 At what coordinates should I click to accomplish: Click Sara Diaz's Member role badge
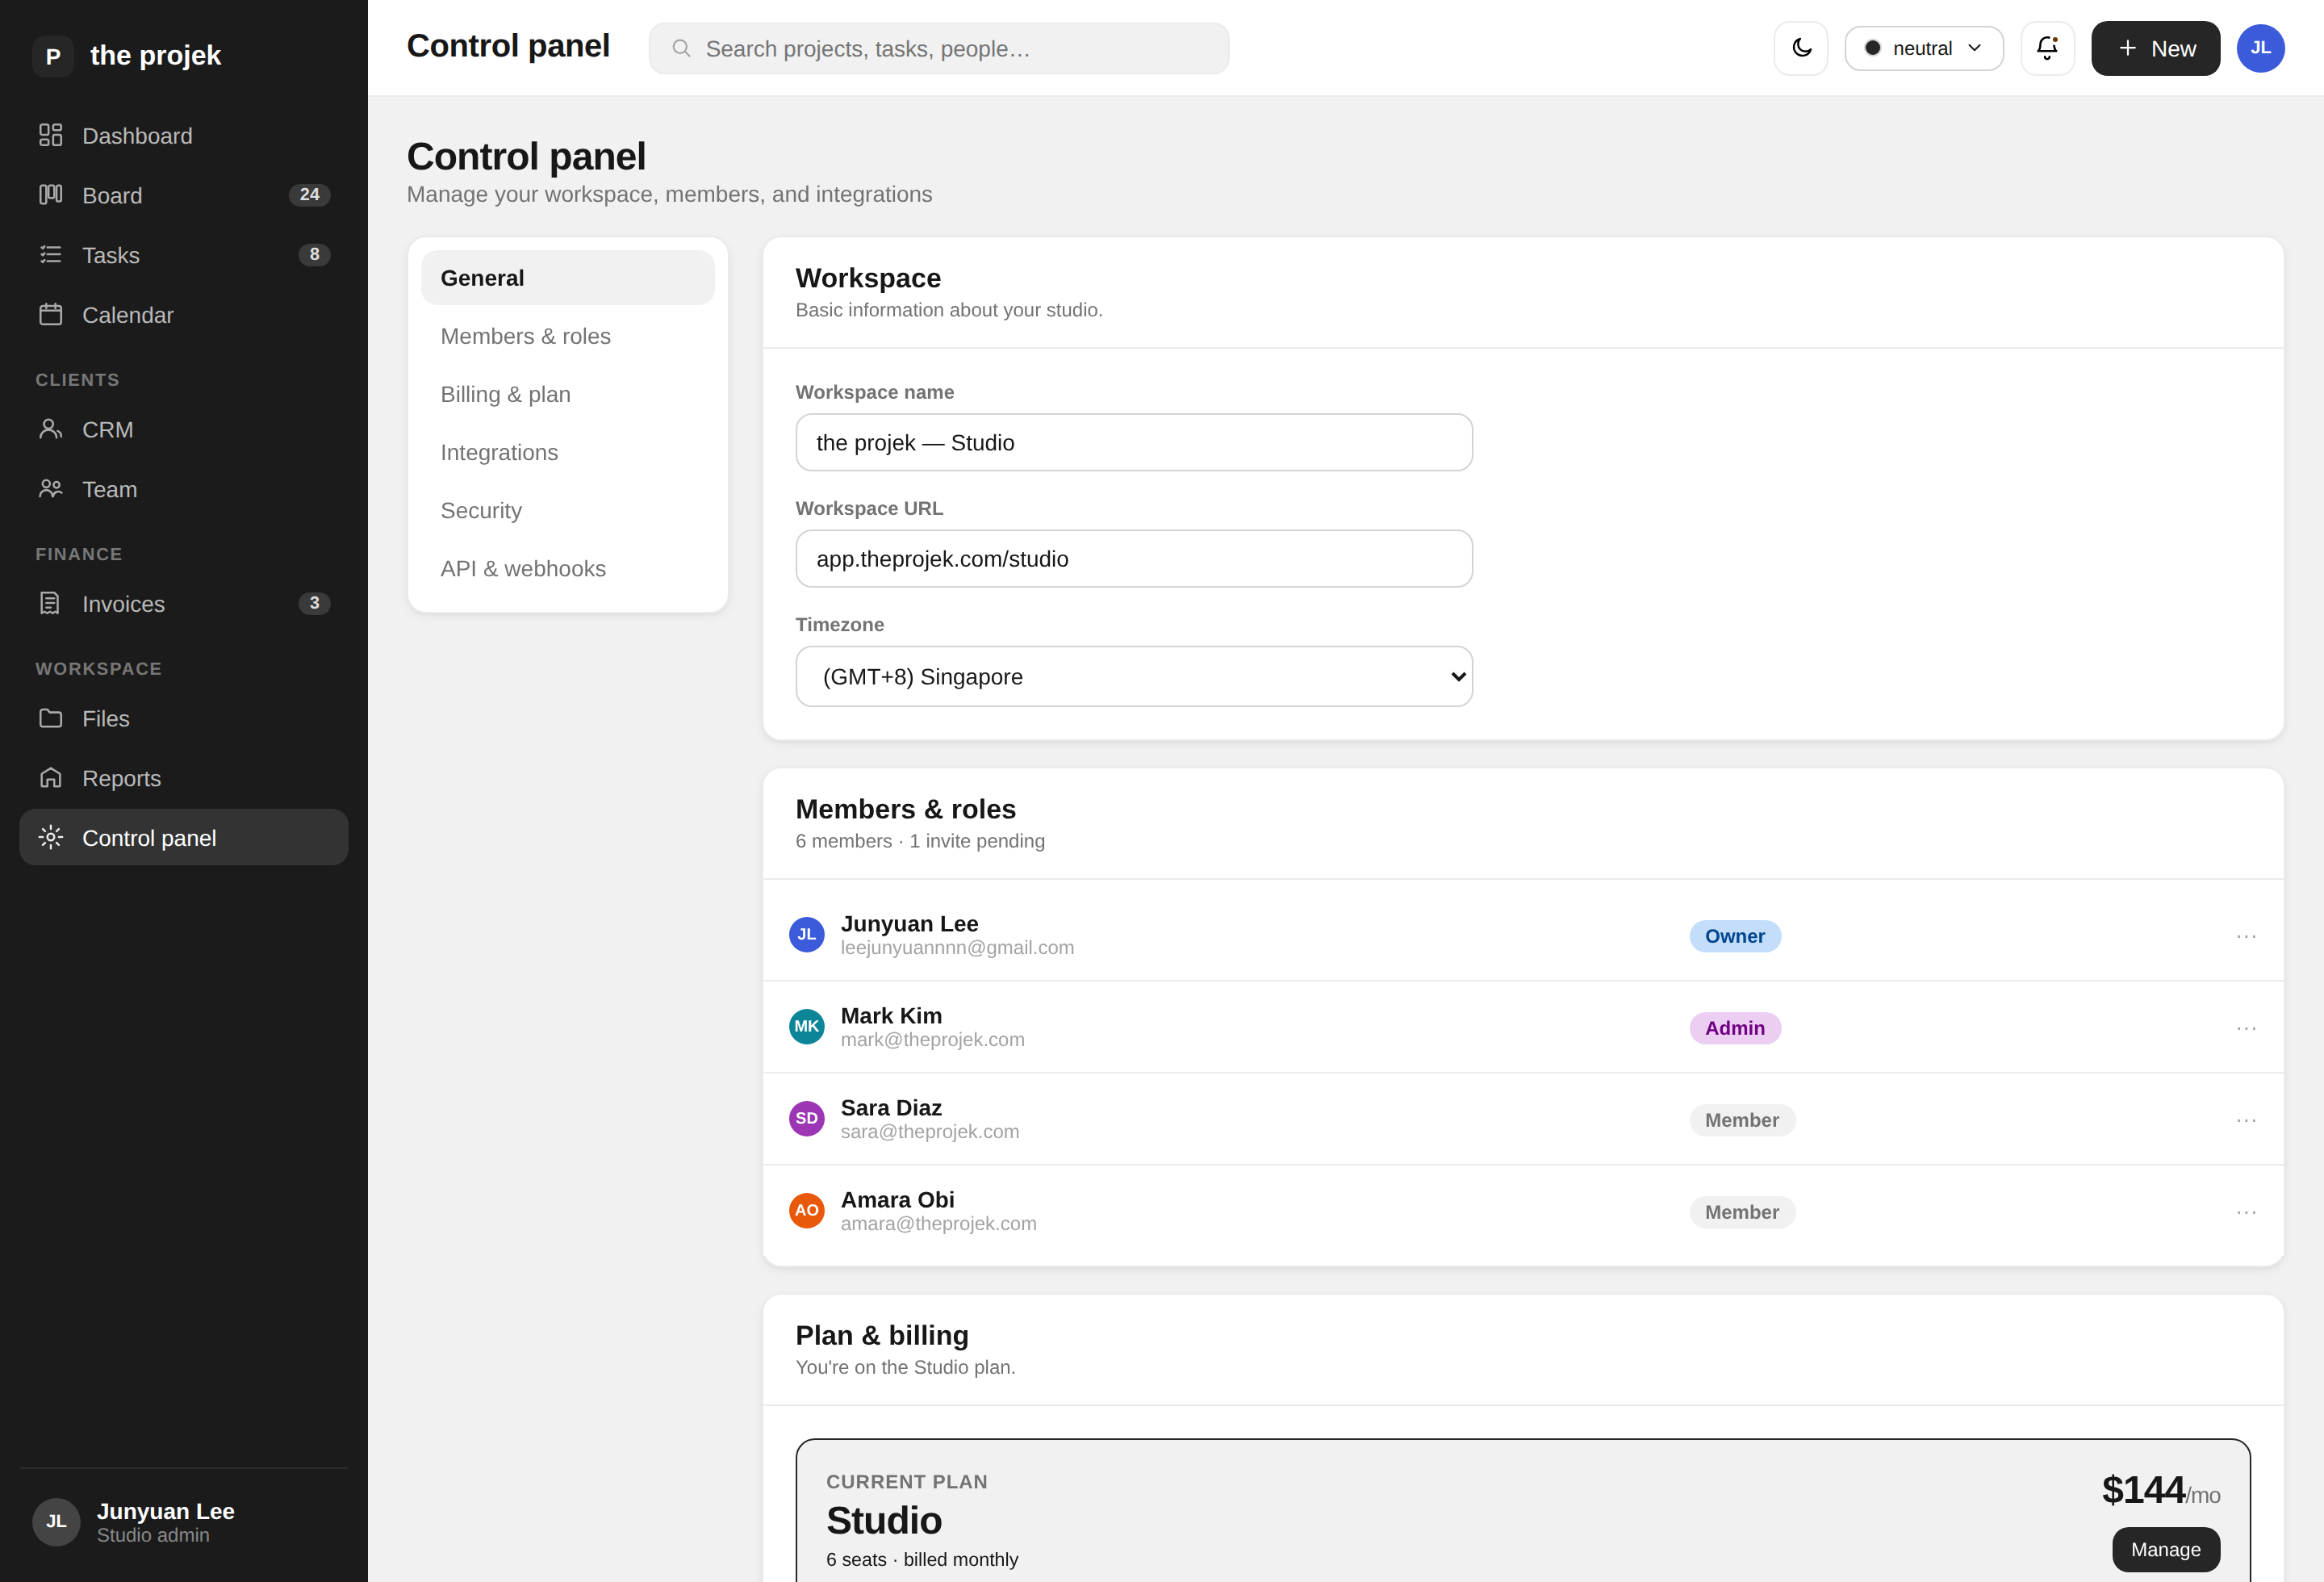(x=1741, y=1120)
